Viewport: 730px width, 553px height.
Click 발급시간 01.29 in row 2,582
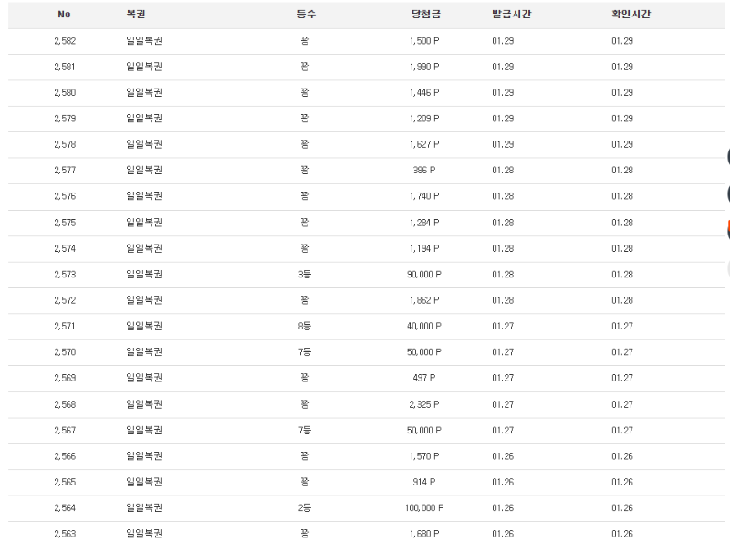coord(503,41)
